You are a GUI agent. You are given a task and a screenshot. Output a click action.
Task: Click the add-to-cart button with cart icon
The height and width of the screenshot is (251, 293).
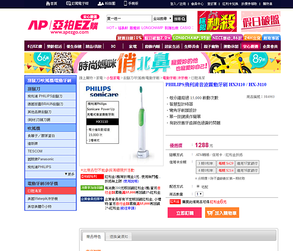click(x=222, y=212)
